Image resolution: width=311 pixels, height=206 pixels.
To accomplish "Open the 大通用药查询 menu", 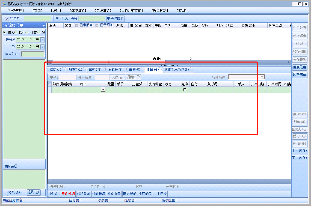I will pyautogui.click(x=131, y=11).
